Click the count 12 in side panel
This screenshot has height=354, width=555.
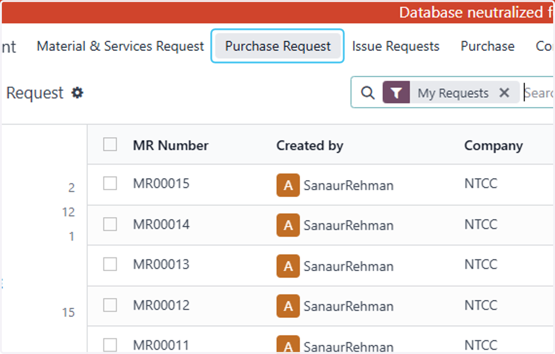(68, 212)
